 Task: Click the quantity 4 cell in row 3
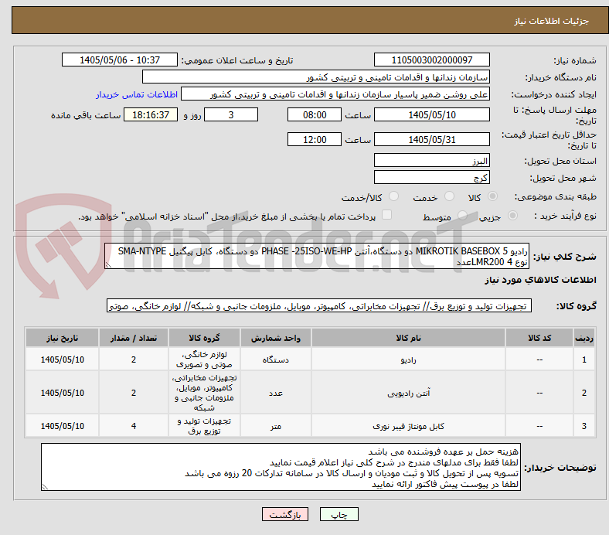(133, 426)
